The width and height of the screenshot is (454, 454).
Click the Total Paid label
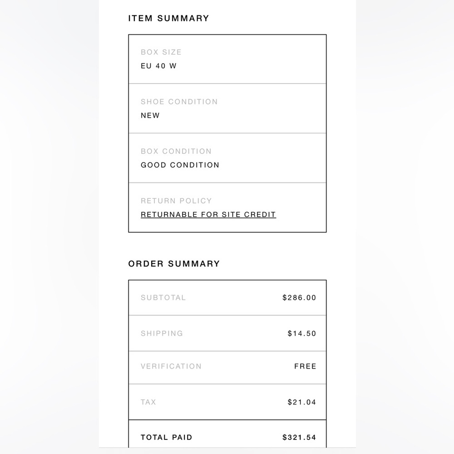167,437
